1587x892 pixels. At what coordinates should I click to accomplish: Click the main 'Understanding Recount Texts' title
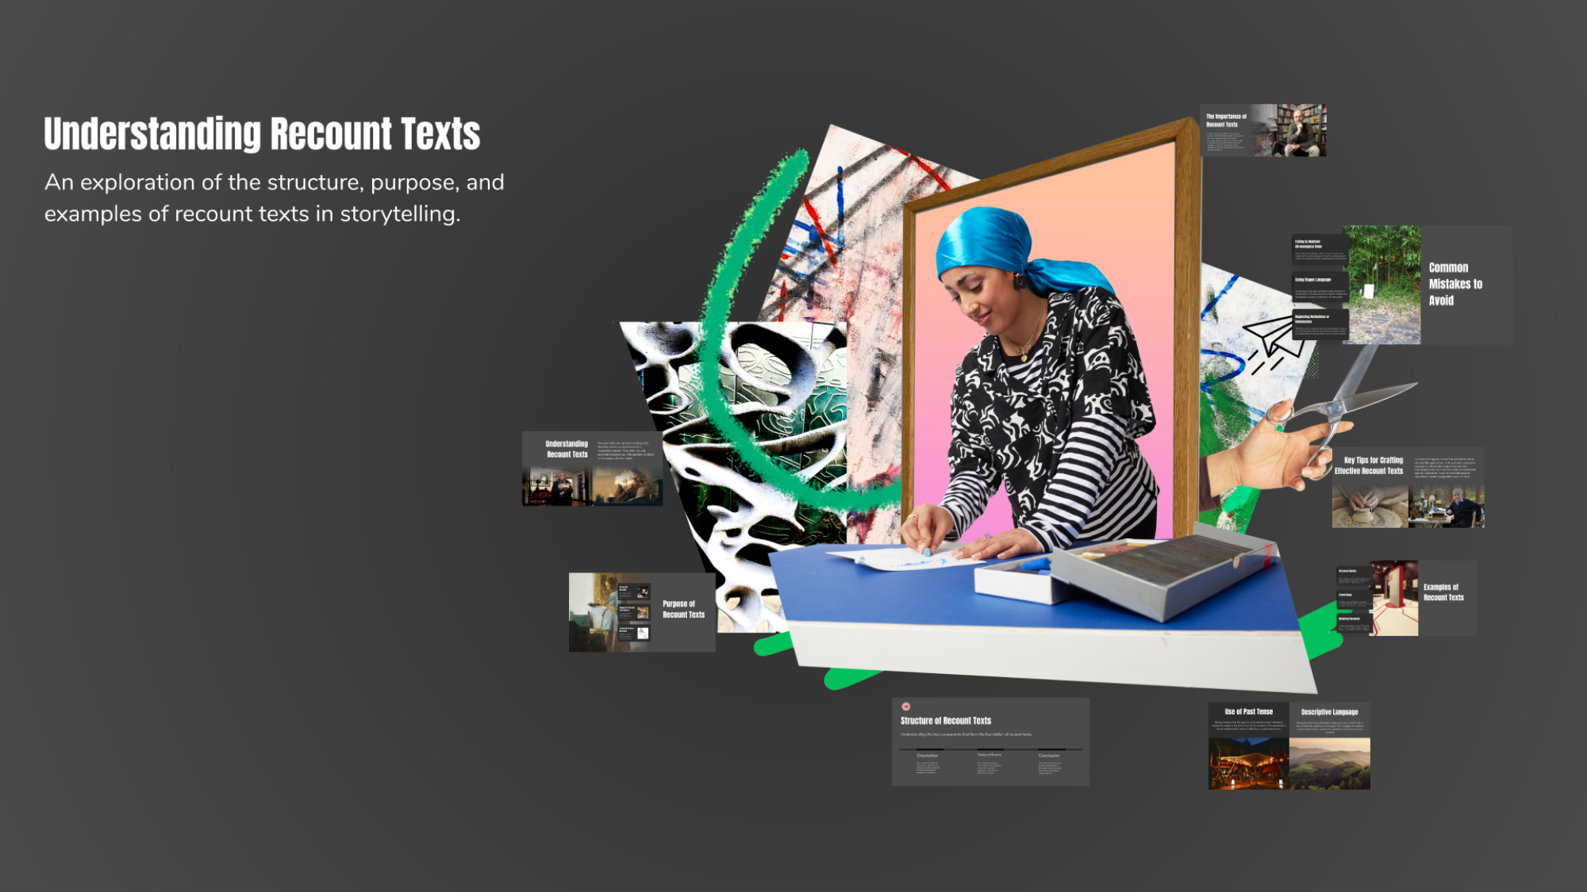coord(262,133)
